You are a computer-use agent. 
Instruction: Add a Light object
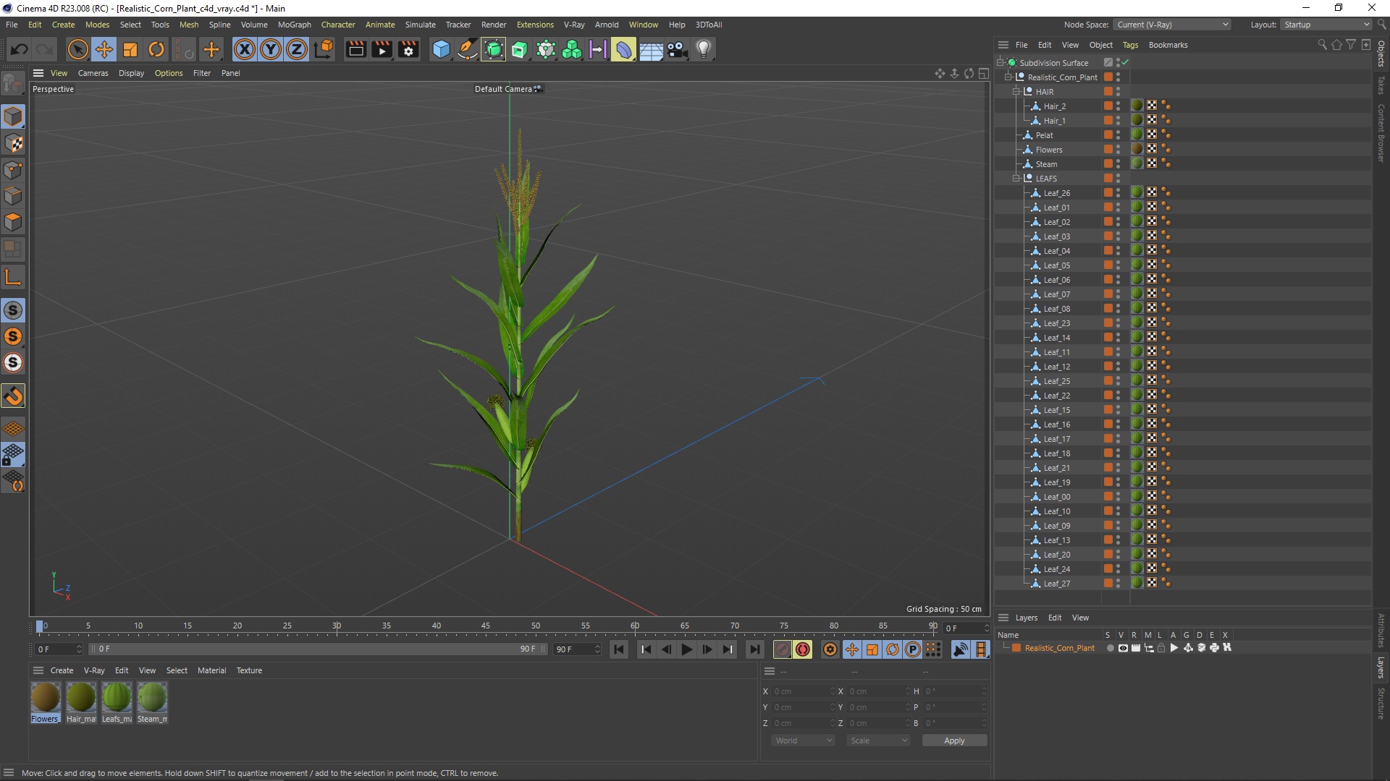click(704, 49)
